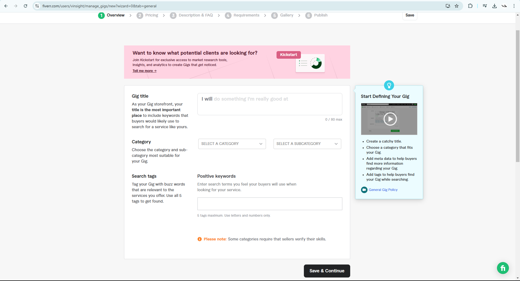Open the browser downloads icon

[x=494, y=6]
